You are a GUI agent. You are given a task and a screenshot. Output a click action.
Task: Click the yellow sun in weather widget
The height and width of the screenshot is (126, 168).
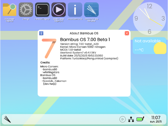[x=160, y=48]
